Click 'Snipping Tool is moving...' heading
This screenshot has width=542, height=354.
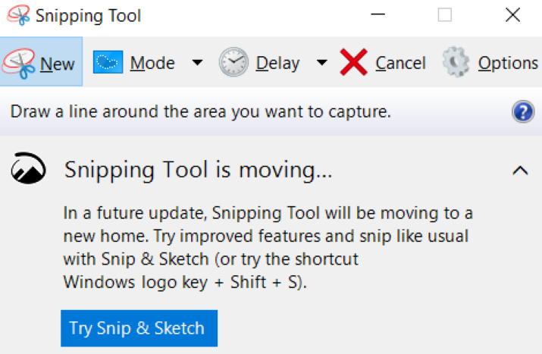point(198,170)
